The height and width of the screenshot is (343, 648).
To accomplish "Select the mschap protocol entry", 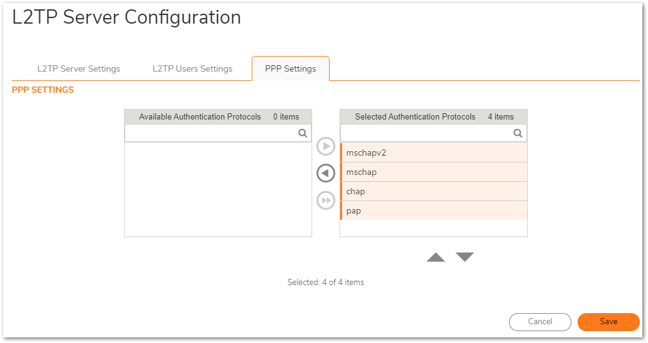I will pyautogui.click(x=433, y=172).
